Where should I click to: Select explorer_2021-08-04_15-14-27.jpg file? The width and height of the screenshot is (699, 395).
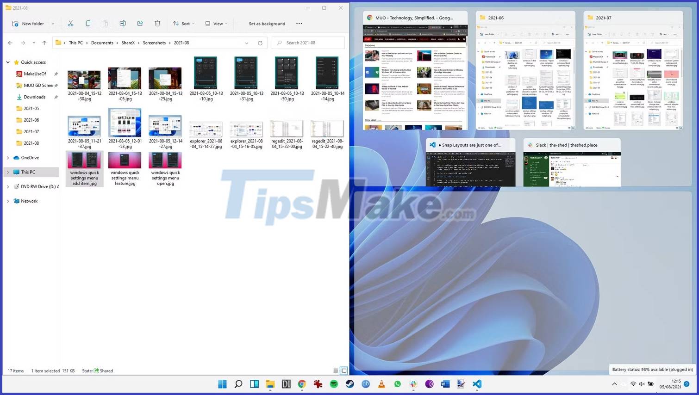click(x=206, y=135)
